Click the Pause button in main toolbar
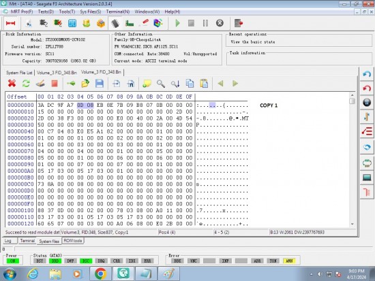 click(205, 23)
